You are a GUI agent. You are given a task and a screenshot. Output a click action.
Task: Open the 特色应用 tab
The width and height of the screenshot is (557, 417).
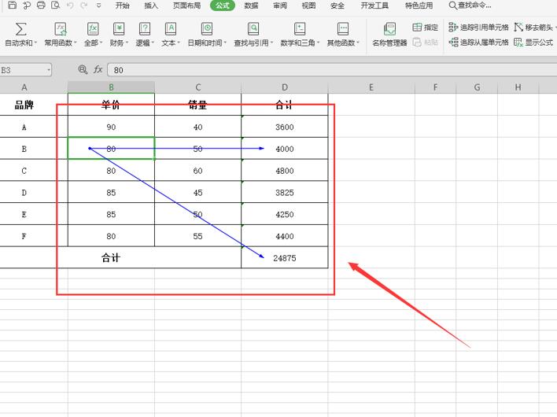point(419,6)
